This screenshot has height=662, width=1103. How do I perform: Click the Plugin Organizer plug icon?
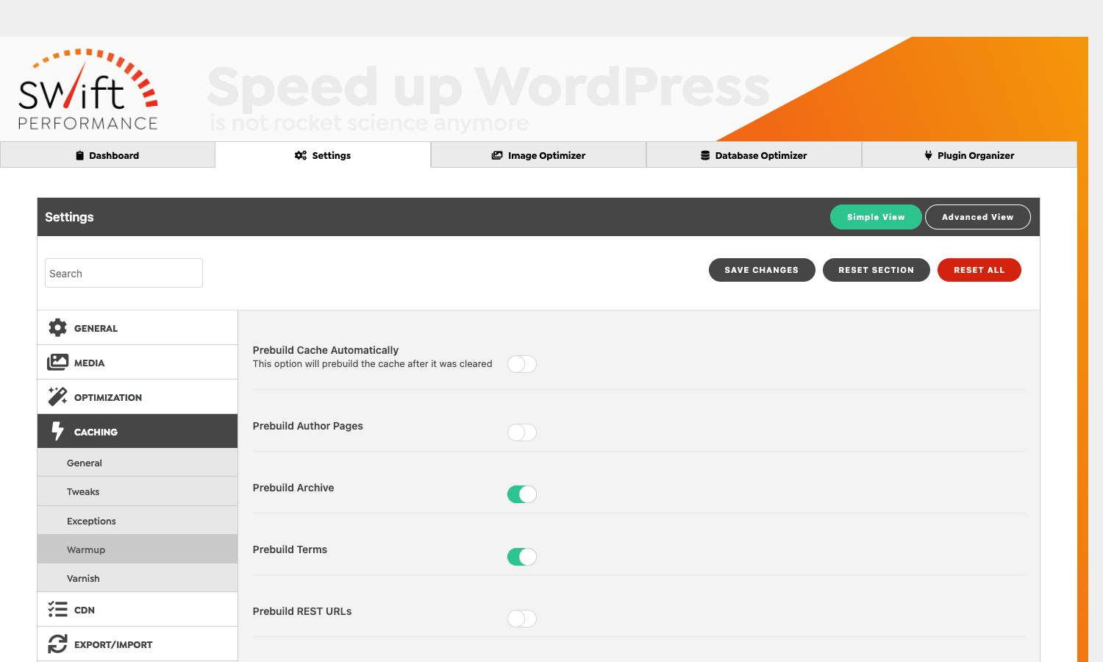pos(928,155)
